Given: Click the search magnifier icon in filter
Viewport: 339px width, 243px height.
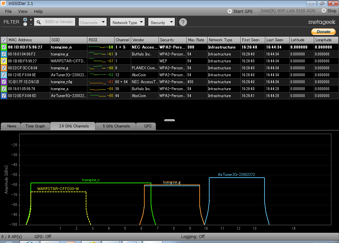Looking at the screenshot, I should (39, 22).
